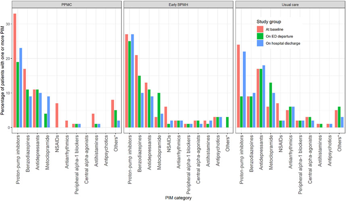Image resolution: width=346 pixels, height=201 pixels.
Task: Click 'NSAIDs' label in Early BPMH panel
Action: coord(169,143)
